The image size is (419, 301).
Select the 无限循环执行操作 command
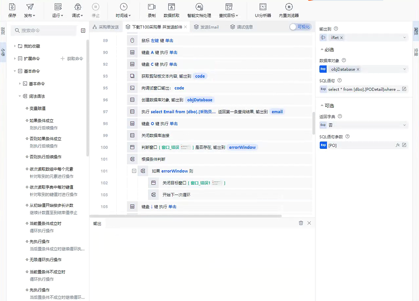click(45, 260)
